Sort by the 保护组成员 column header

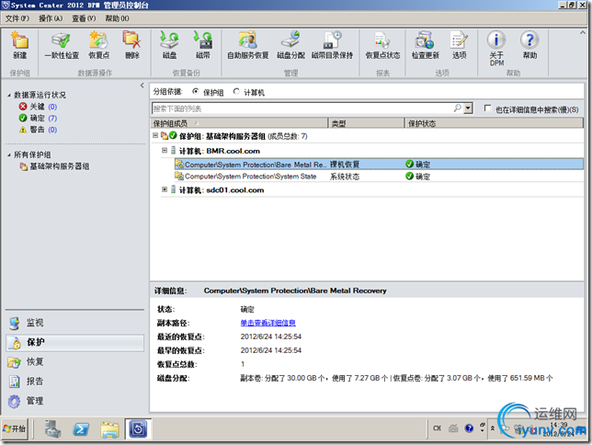click(239, 123)
